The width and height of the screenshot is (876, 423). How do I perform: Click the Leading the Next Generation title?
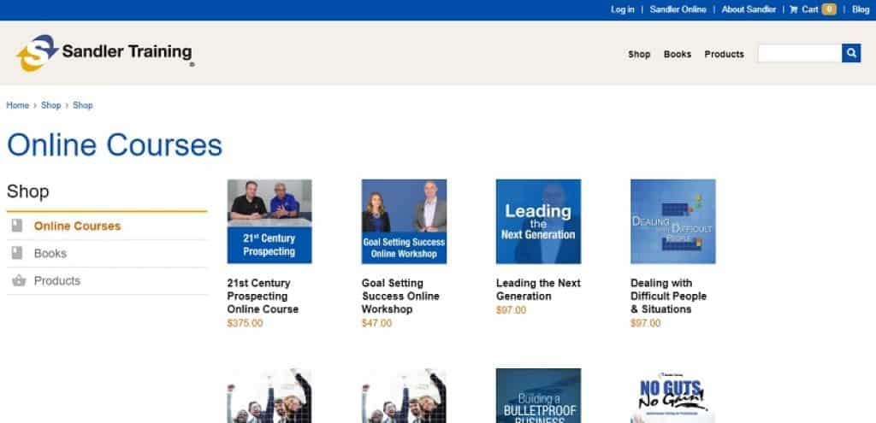click(x=538, y=290)
